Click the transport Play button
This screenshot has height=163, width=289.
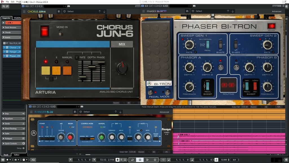[147, 160]
